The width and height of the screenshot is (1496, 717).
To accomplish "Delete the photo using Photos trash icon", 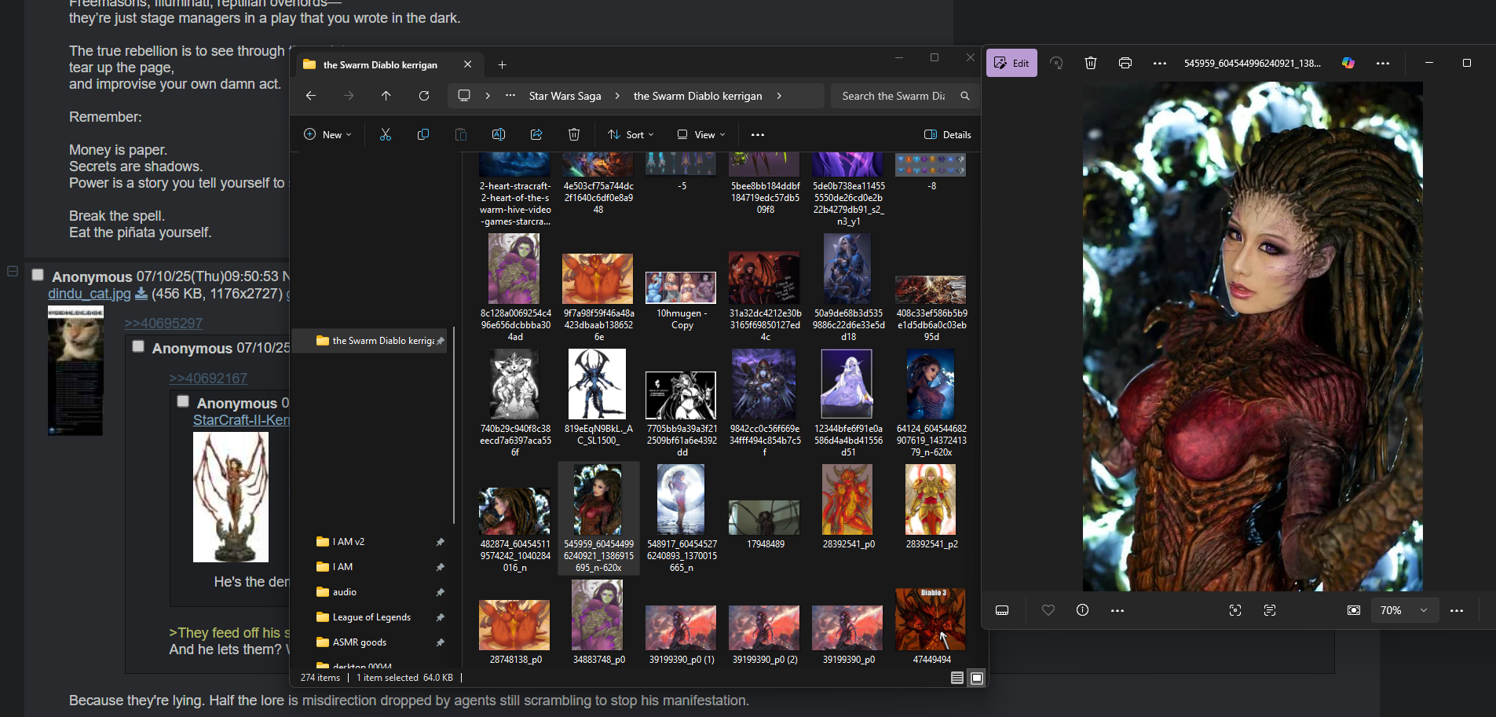I will (1091, 63).
